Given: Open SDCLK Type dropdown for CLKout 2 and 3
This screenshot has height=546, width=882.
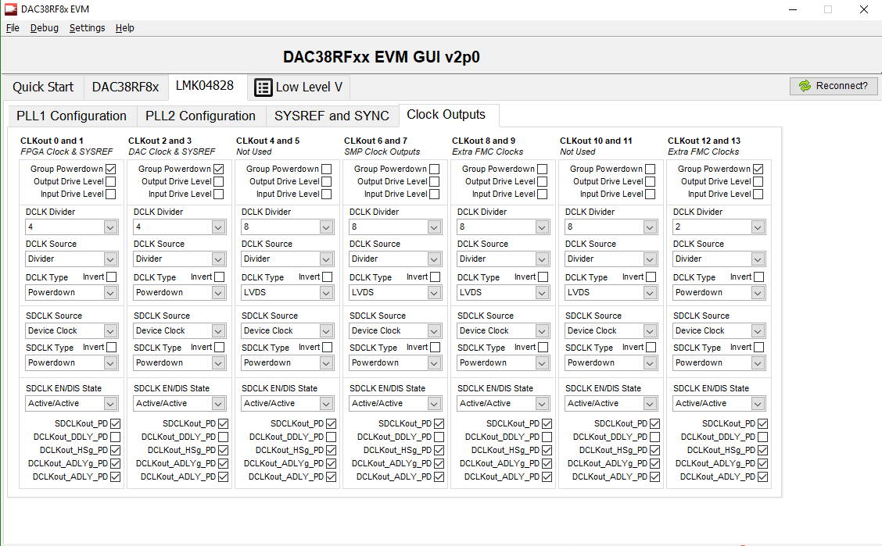Looking at the screenshot, I should pyautogui.click(x=179, y=363).
